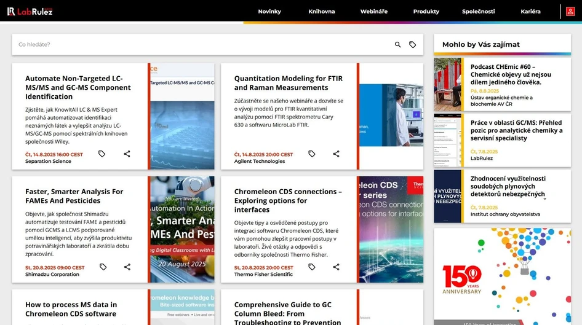Viewport: 582px width, 325px height.
Task: Click the Automate Non-Targeted webinar thumbnail image
Action: [182, 116]
